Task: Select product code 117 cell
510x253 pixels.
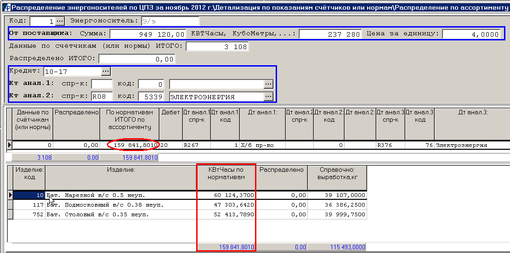Action: click(29, 205)
